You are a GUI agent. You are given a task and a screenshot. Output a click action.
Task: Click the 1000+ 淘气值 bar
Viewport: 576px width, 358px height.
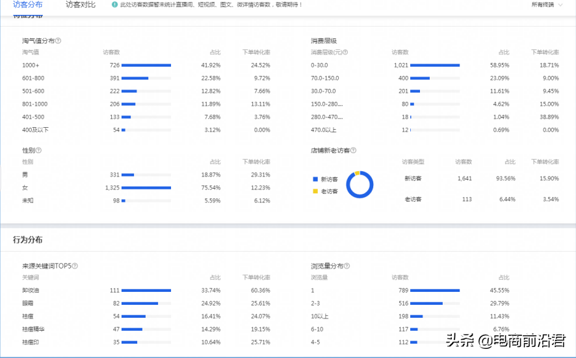[x=146, y=66]
